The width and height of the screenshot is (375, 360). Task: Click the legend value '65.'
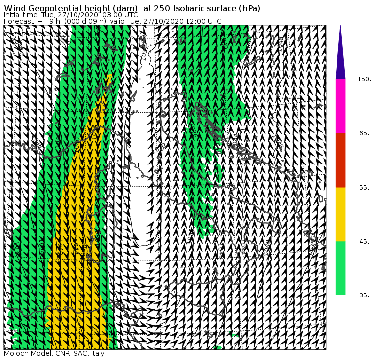(x=364, y=133)
